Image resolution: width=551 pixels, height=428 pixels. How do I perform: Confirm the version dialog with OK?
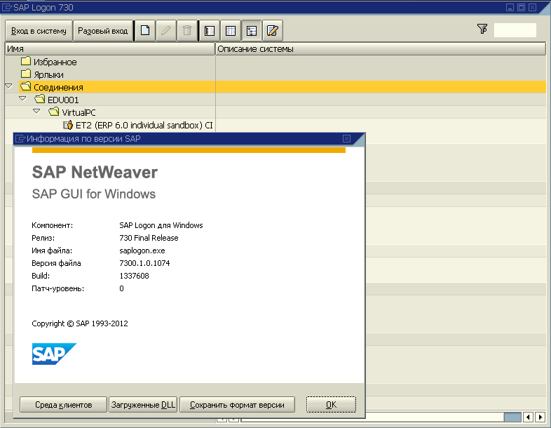pos(331,405)
